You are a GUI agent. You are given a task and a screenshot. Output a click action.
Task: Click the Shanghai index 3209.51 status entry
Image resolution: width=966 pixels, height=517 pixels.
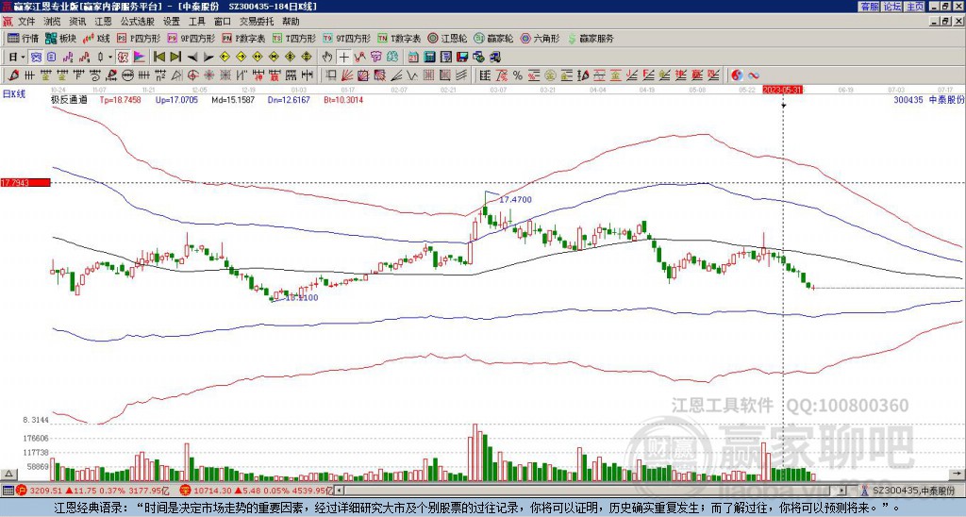pos(93,491)
